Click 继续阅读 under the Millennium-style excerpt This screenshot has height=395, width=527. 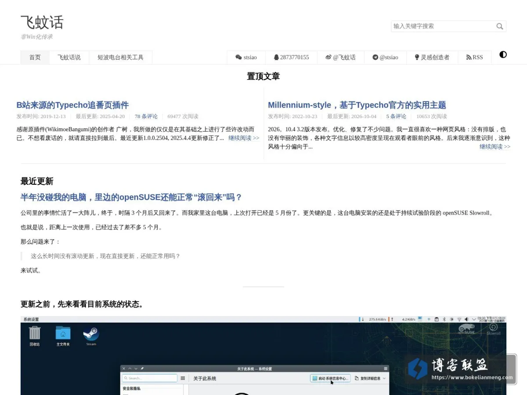click(x=495, y=147)
